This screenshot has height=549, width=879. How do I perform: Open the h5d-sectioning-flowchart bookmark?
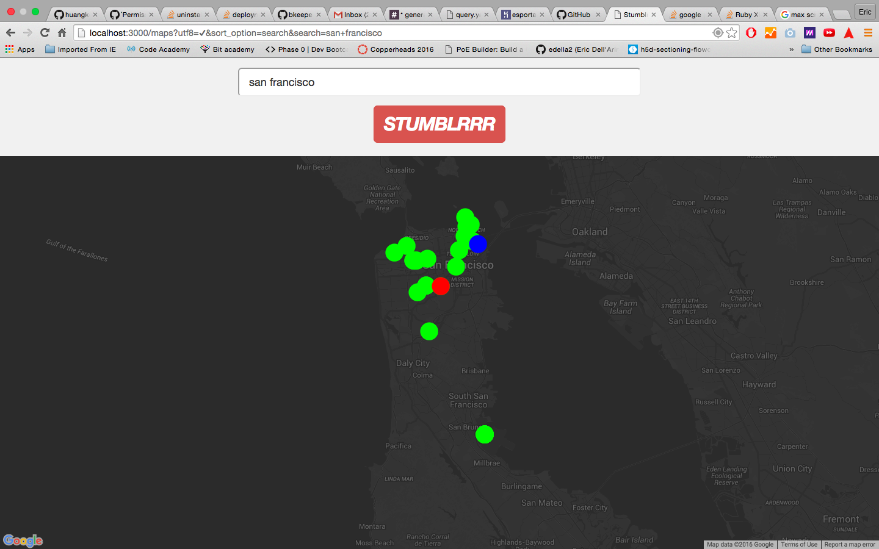670,49
